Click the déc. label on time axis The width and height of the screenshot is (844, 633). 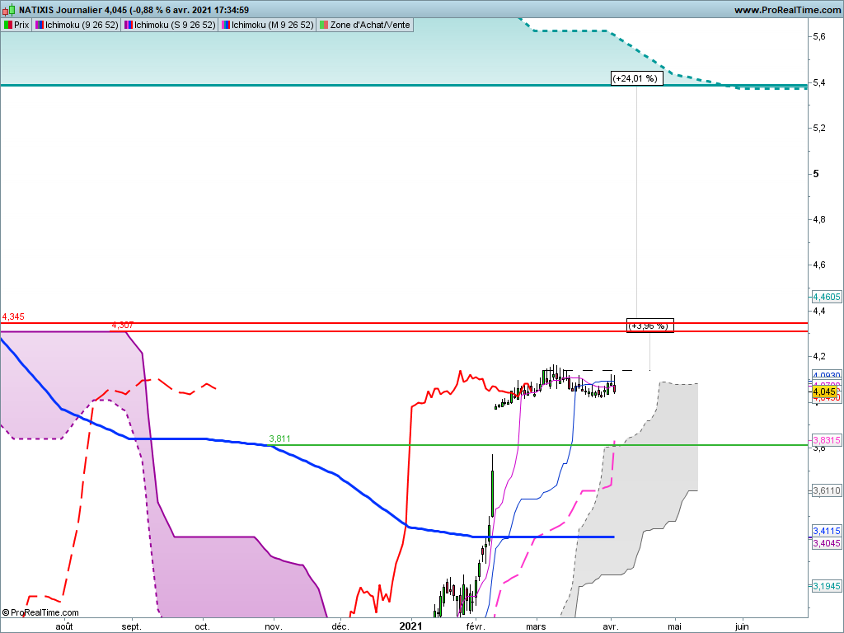pos(340,626)
